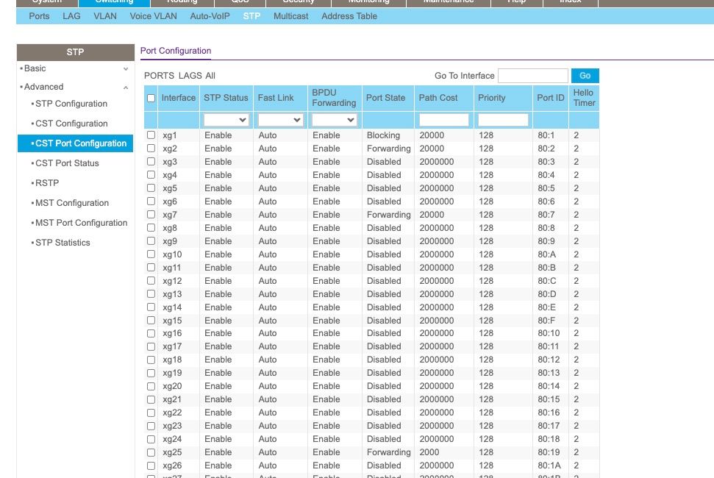Select the xg7 row checkbox
Image resolution: width=714 pixels, height=478 pixels.
point(151,215)
